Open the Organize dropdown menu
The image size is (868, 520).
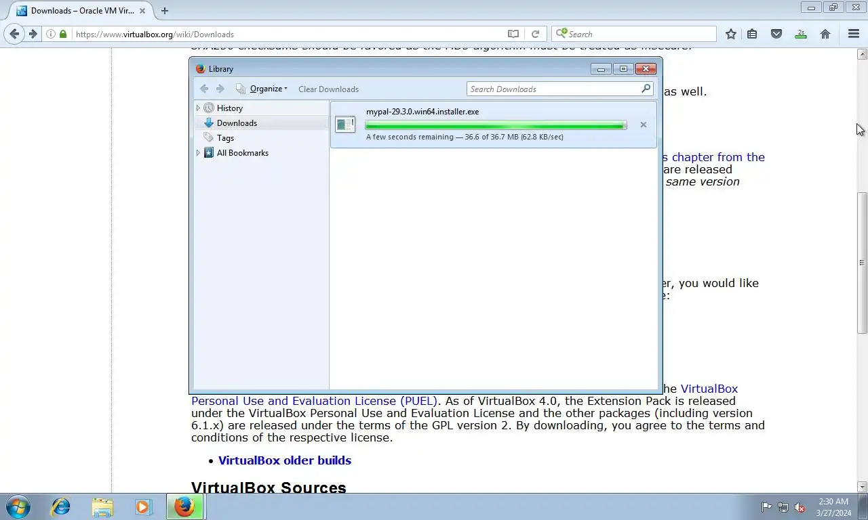click(x=269, y=89)
